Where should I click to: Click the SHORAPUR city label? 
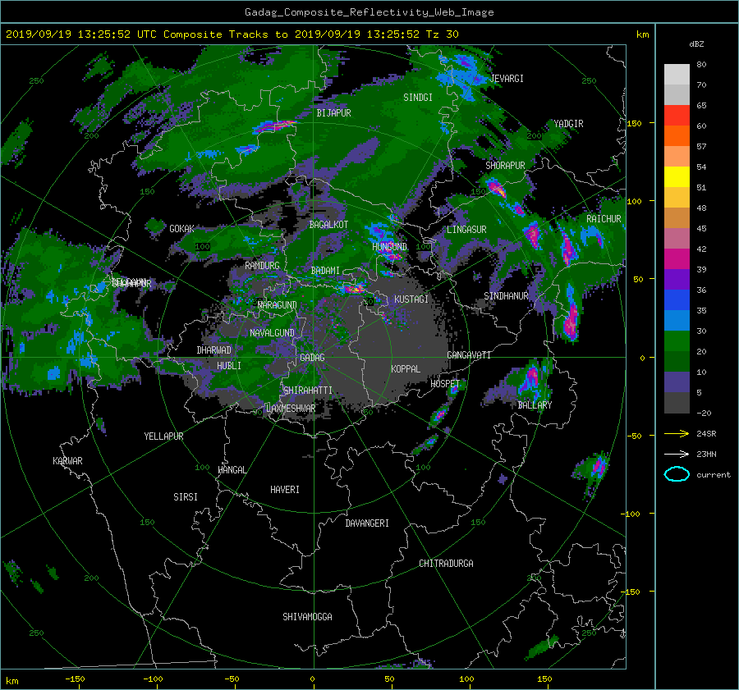[505, 166]
